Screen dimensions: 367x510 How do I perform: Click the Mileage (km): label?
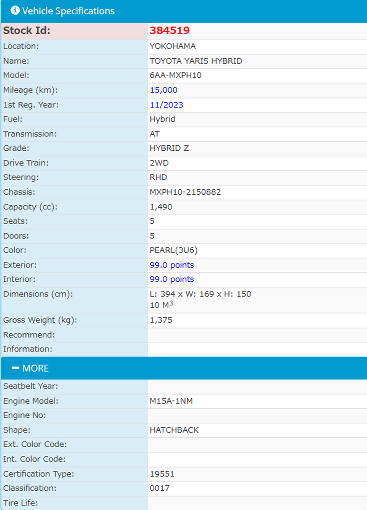click(30, 90)
